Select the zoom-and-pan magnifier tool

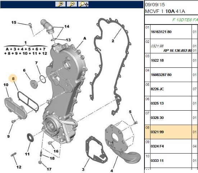(x=83, y=4)
